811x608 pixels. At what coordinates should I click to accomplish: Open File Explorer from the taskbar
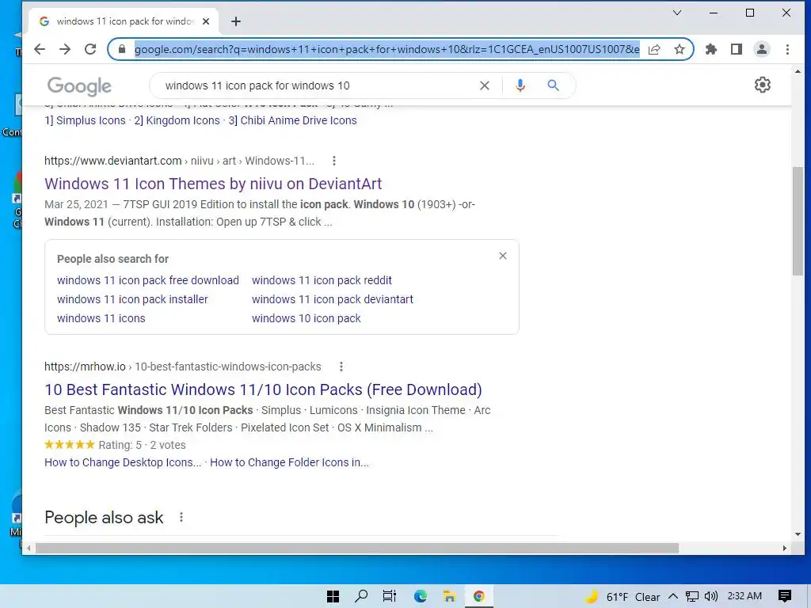coord(449,596)
